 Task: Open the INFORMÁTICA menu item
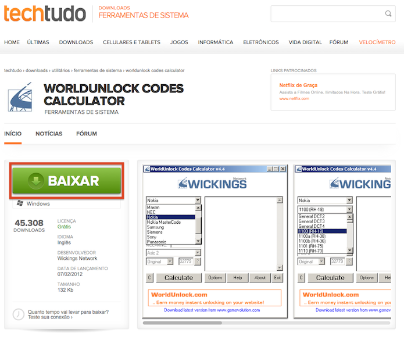click(x=216, y=42)
